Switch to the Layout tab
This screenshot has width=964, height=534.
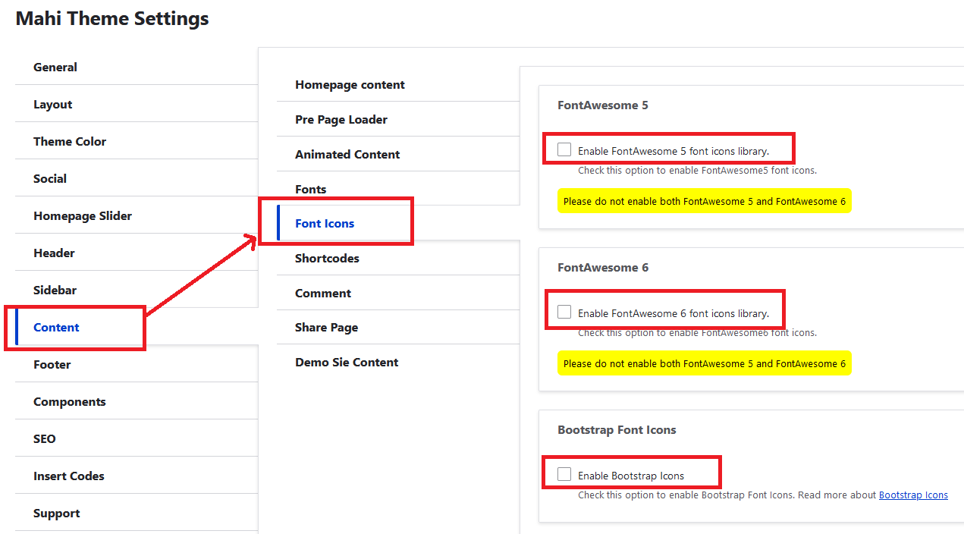click(53, 105)
